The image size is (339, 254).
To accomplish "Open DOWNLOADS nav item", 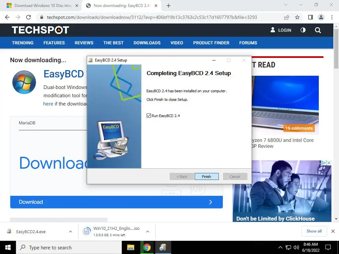I will [x=147, y=43].
